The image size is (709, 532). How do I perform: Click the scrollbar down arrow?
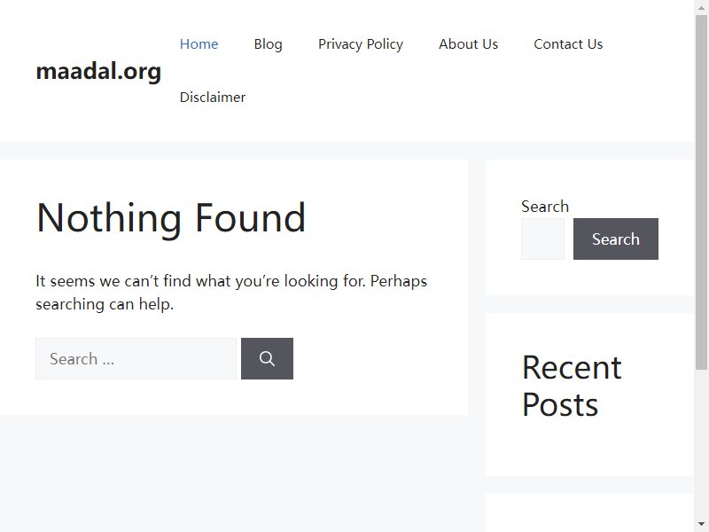[x=701, y=524]
